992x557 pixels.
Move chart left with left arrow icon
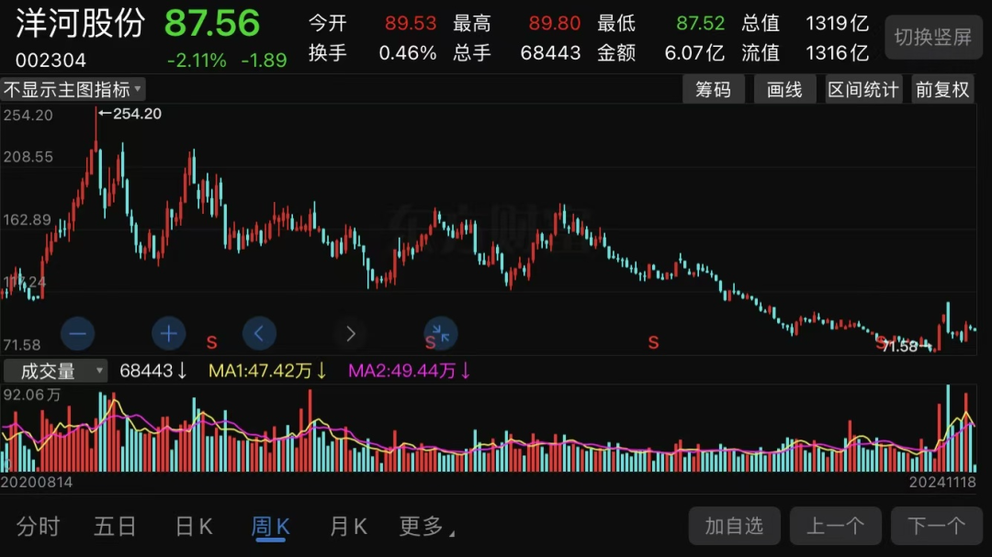click(259, 333)
